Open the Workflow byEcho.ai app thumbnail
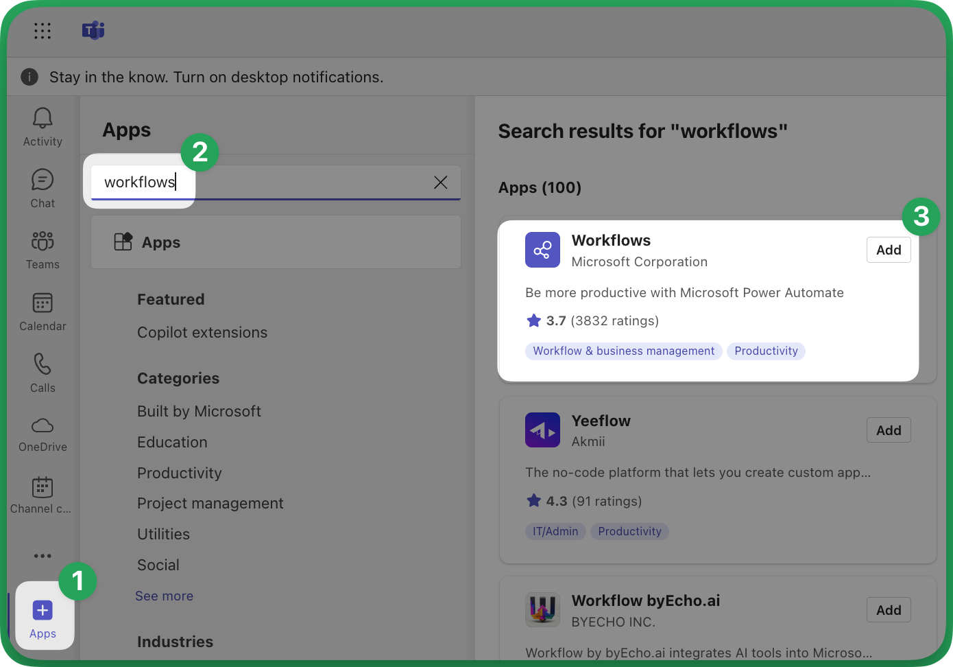 point(542,610)
